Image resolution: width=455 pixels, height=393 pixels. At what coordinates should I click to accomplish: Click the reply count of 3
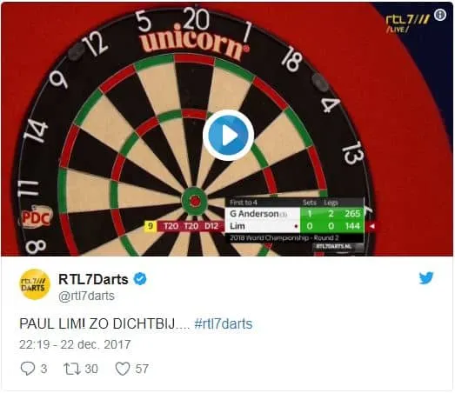[43, 369]
